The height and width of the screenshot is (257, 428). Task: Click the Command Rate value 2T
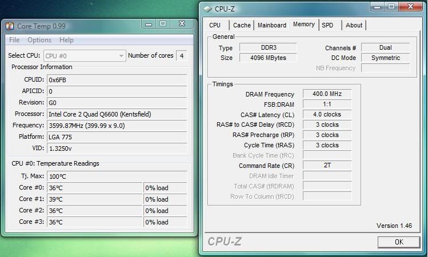[x=327, y=165]
